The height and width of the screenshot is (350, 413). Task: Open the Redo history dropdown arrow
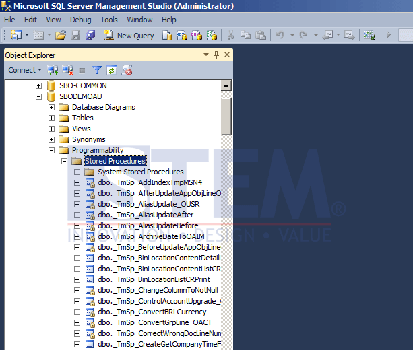coord(315,35)
